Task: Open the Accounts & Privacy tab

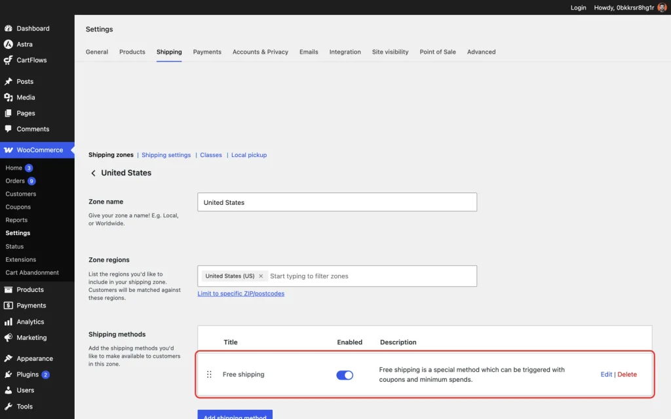Action: (x=260, y=52)
